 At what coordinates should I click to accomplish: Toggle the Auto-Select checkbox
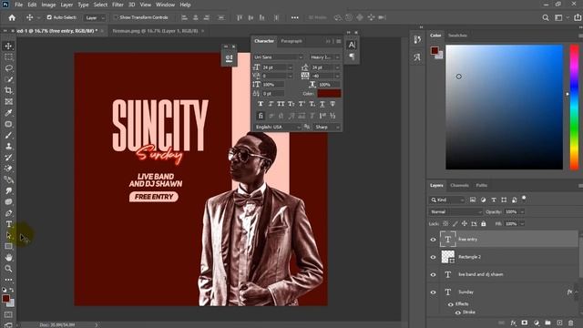(49, 17)
